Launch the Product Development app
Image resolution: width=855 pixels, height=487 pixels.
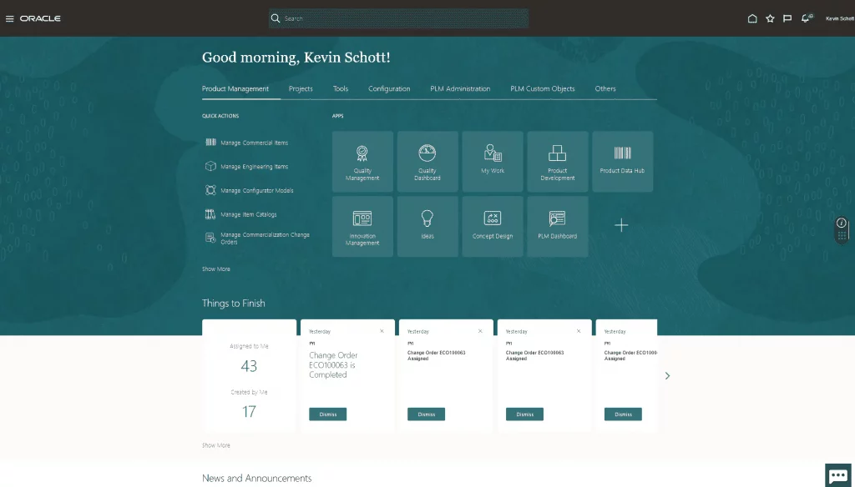[x=558, y=162]
